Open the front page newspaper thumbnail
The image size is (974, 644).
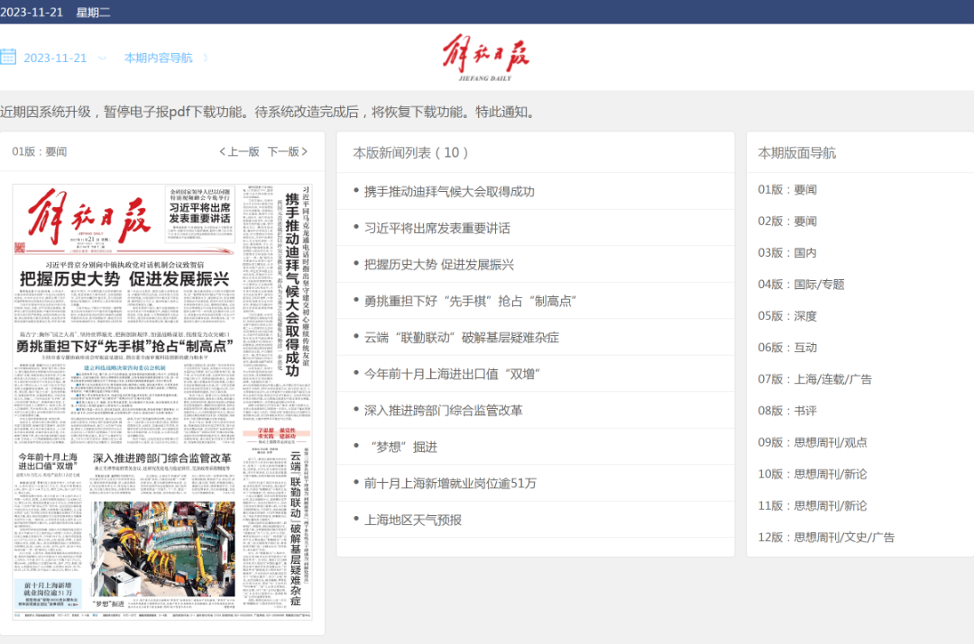click(162, 402)
